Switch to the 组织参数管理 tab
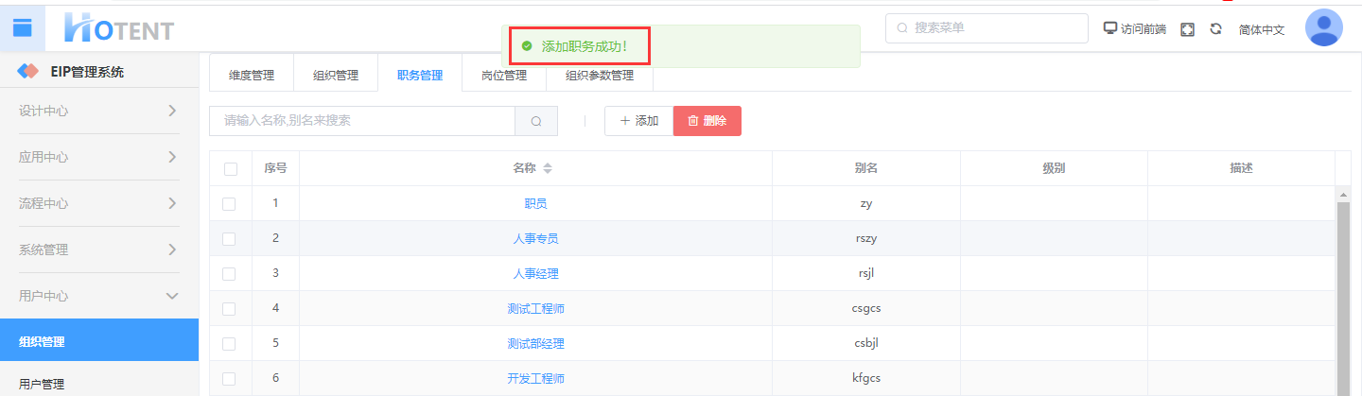1362x396 pixels. (x=600, y=75)
